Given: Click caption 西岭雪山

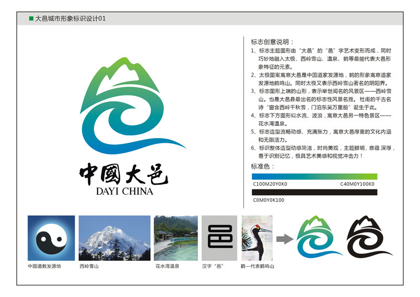Looking at the screenshot, I should pyautogui.click(x=89, y=266).
